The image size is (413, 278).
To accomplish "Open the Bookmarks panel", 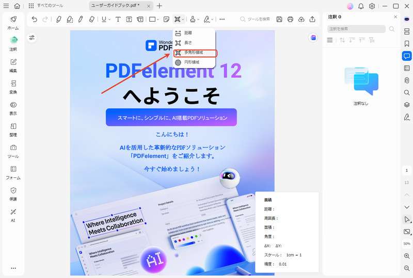I will (x=407, y=44).
